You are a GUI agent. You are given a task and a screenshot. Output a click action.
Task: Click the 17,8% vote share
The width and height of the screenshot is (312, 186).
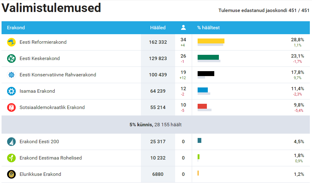[298, 72]
